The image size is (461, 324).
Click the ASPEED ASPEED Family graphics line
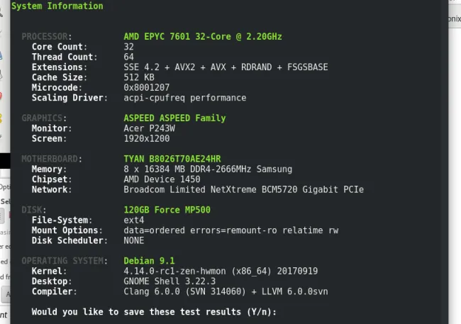point(174,118)
